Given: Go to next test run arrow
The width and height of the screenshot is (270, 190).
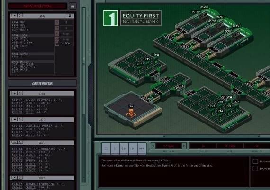Looking at the screenshot, I should point(184,146).
